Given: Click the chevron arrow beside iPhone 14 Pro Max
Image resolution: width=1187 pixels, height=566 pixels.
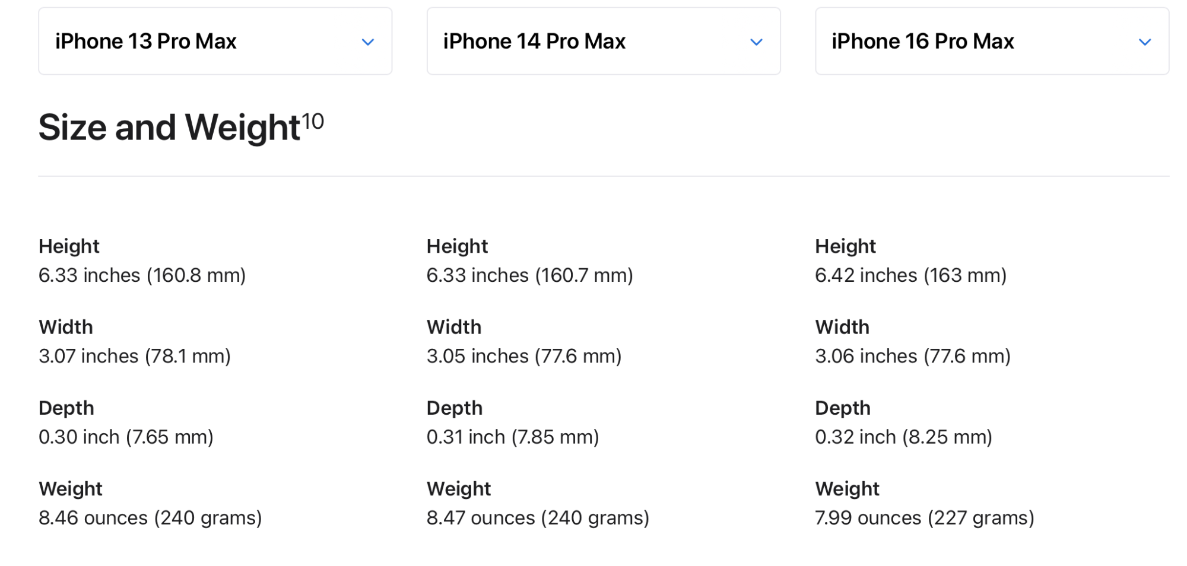Looking at the screenshot, I should pyautogui.click(x=756, y=42).
